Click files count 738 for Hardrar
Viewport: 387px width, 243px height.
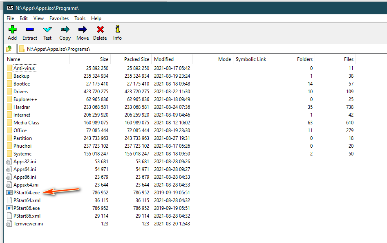point(350,107)
